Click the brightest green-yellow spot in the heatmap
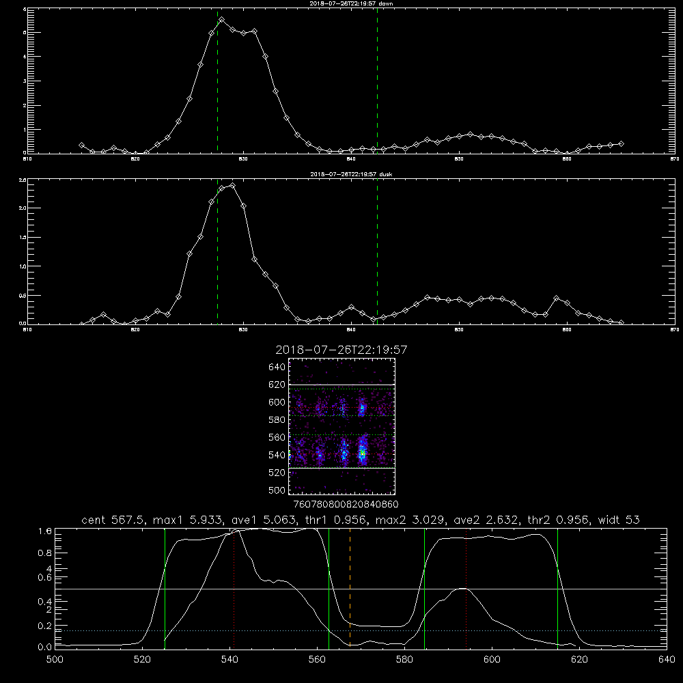 click(362, 454)
